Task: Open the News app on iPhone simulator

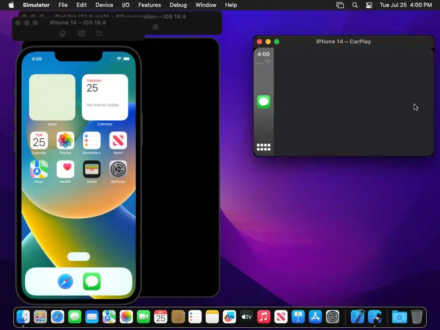Action: click(118, 141)
